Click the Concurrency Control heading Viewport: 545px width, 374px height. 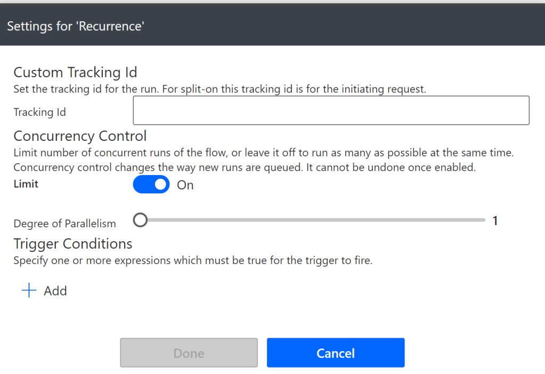(x=80, y=136)
